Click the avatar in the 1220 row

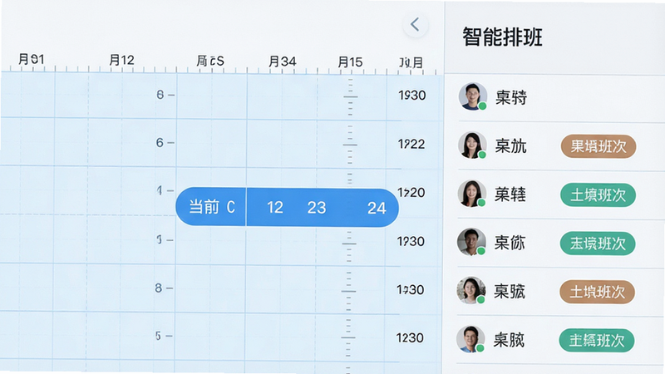(471, 194)
